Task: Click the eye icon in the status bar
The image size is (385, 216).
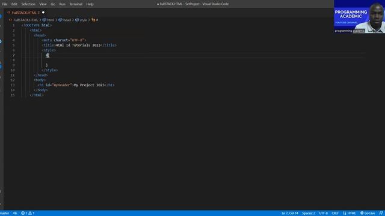Action: click(x=15, y=214)
